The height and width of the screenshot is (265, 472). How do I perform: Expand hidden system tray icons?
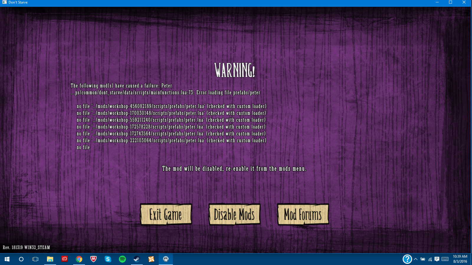(x=416, y=259)
